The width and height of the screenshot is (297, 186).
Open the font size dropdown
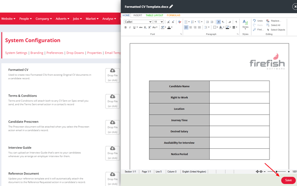[x=158, y=22]
